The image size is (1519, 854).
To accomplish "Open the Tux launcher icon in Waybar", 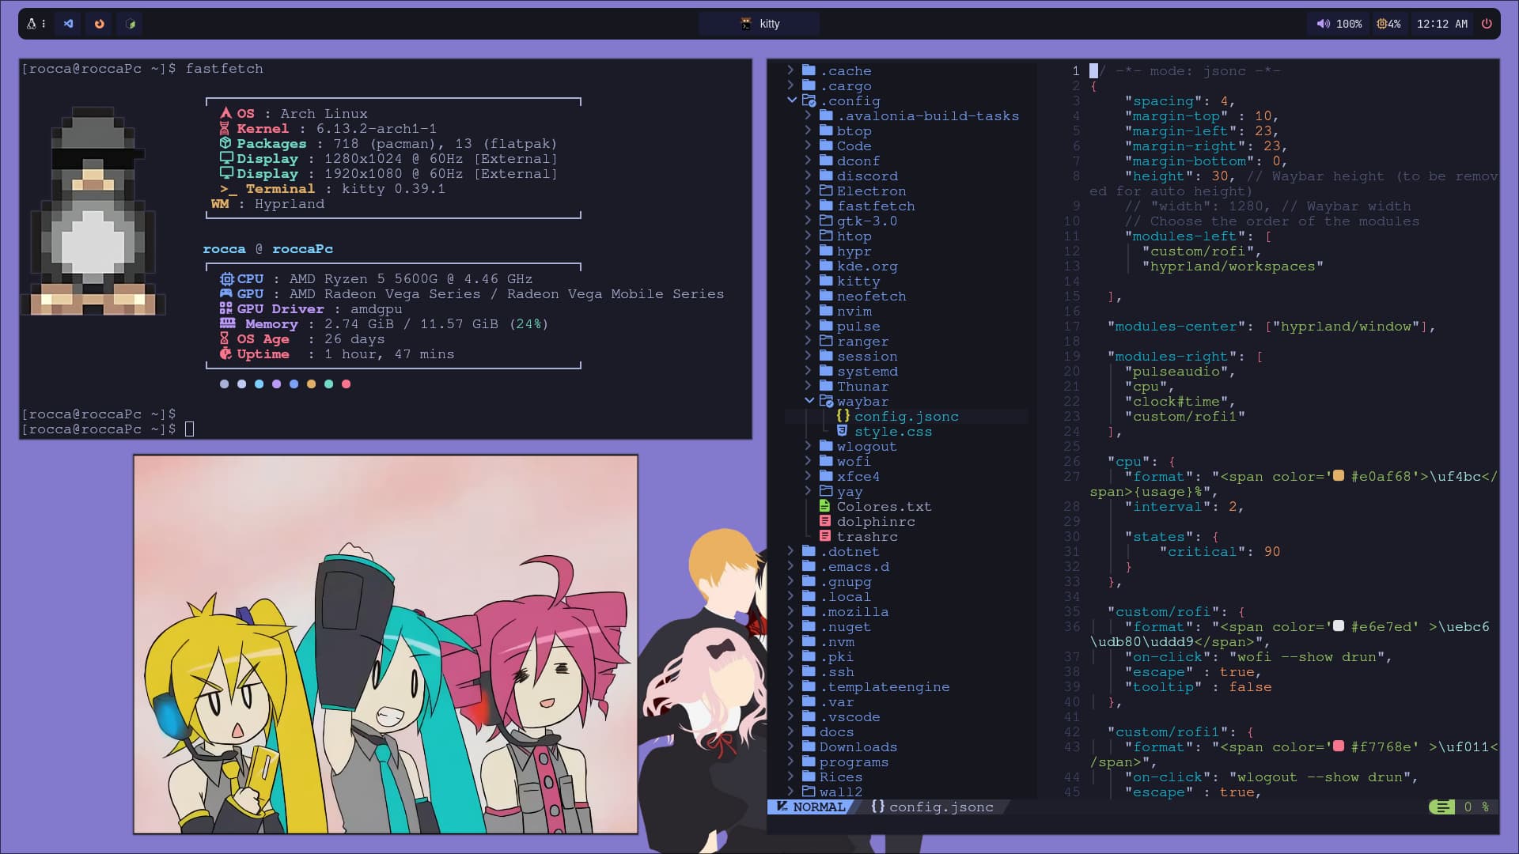I will click(x=32, y=24).
